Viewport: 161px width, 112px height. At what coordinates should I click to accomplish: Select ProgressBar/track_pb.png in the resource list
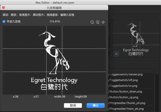click(x=126, y=109)
